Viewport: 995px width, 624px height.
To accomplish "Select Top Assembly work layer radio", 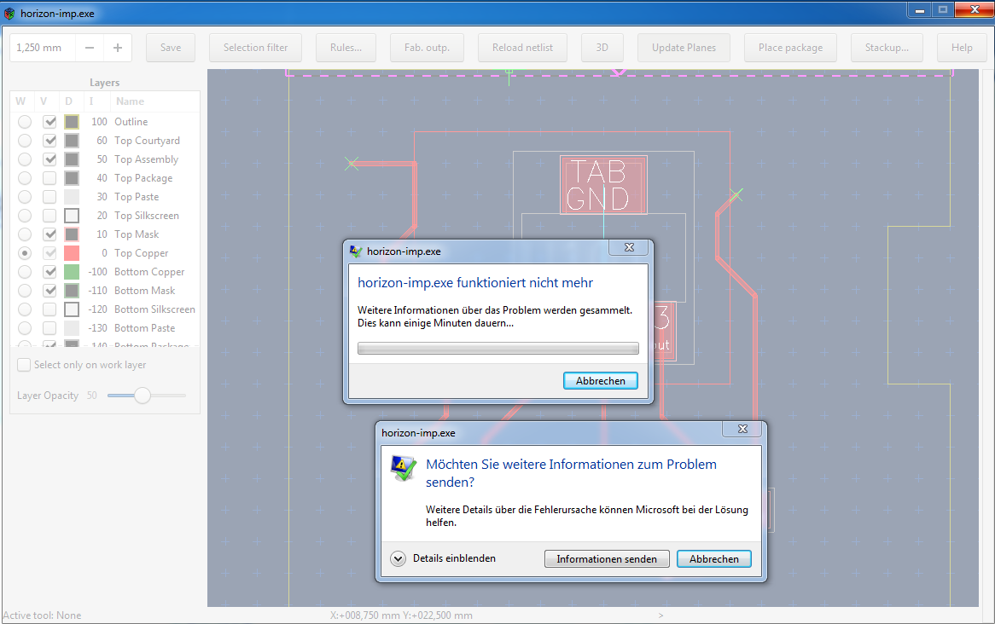I will click(25, 159).
